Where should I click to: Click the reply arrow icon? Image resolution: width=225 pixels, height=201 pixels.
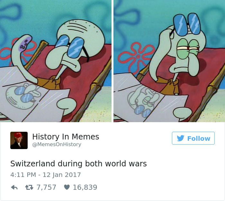[x=14, y=187]
